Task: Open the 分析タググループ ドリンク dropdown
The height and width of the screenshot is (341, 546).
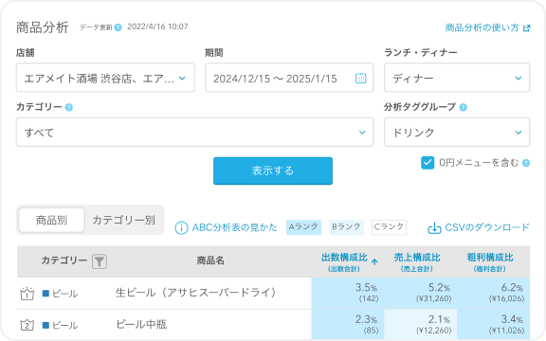Action: tap(457, 133)
